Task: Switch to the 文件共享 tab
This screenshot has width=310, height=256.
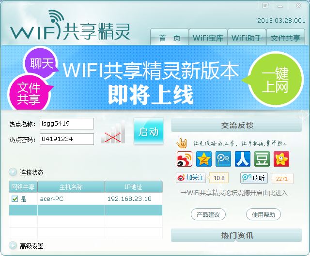Action: pos(285,37)
